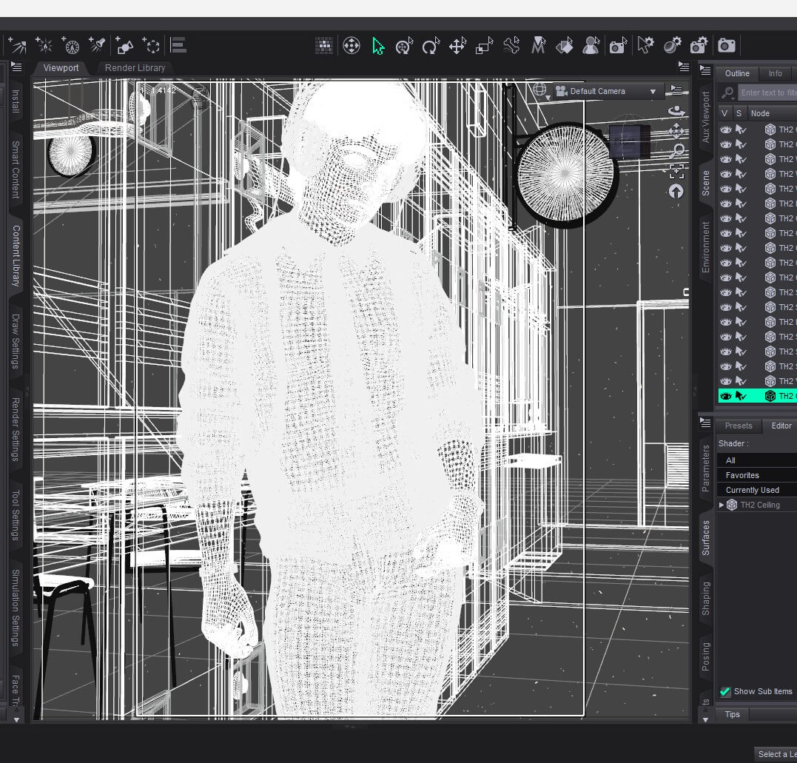The image size is (797, 763).
Task: Open the pane options menu beside the Presets tab
Action: point(705,423)
